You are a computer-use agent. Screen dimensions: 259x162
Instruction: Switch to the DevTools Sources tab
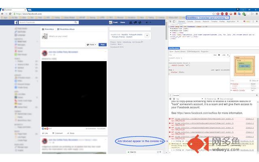click(197, 21)
